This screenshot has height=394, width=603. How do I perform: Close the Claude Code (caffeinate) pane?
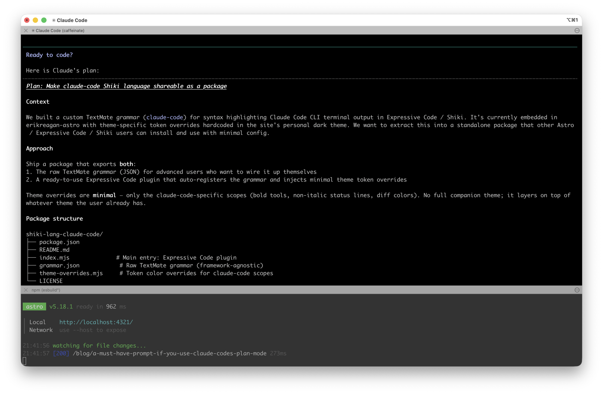(x=26, y=30)
